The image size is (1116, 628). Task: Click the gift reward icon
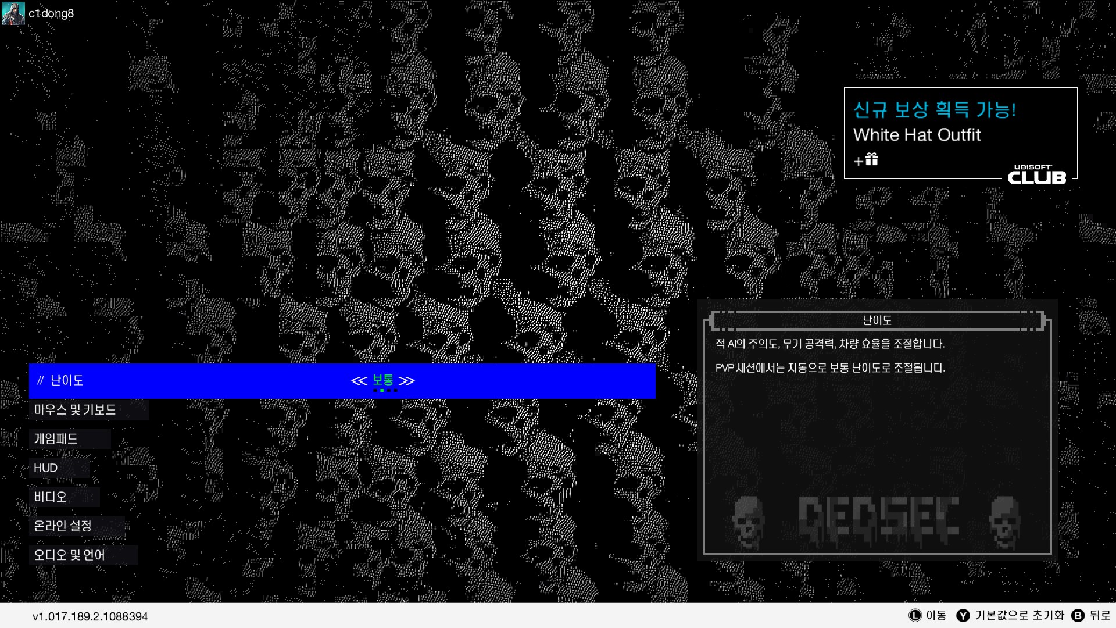tap(871, 159)
